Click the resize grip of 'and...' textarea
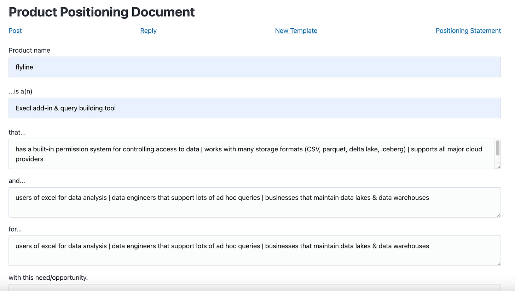515x291 pixels. (498, 215)
